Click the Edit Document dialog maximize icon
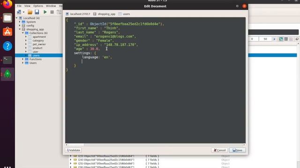Image resolution: width=300 pixels, height=168 pixels. point(237,6)
